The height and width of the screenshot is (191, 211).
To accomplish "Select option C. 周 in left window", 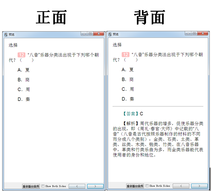I will 24,89.
